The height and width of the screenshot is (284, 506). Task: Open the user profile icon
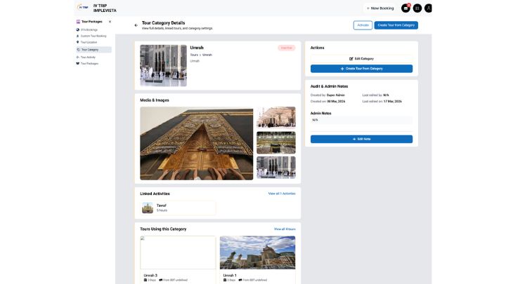(429, 8)
